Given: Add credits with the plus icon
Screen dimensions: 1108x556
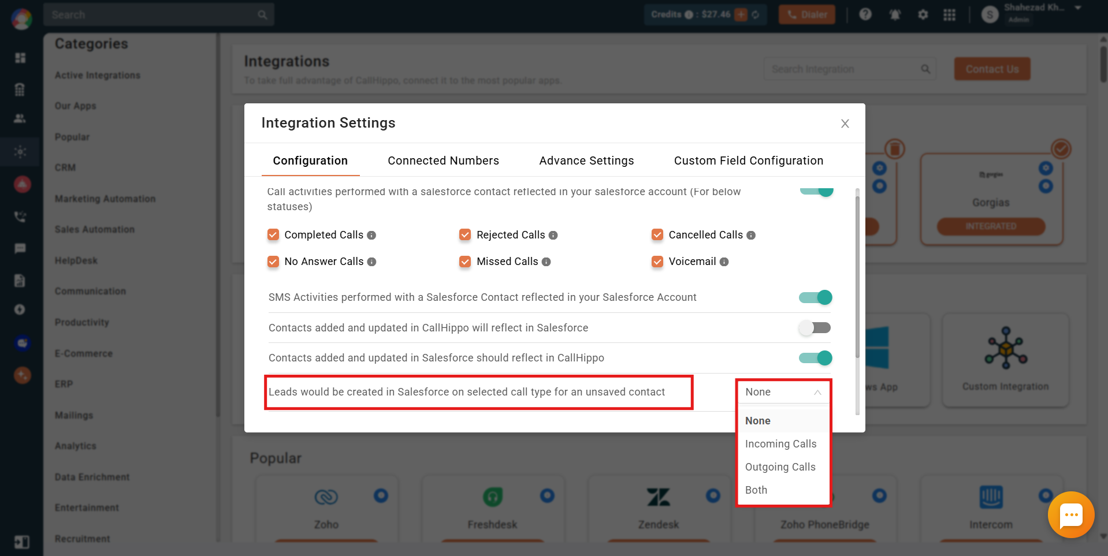Looking at the screenshot, I should point(741,14).
